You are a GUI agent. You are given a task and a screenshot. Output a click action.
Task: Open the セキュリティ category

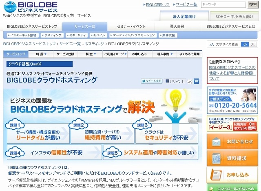77,35
